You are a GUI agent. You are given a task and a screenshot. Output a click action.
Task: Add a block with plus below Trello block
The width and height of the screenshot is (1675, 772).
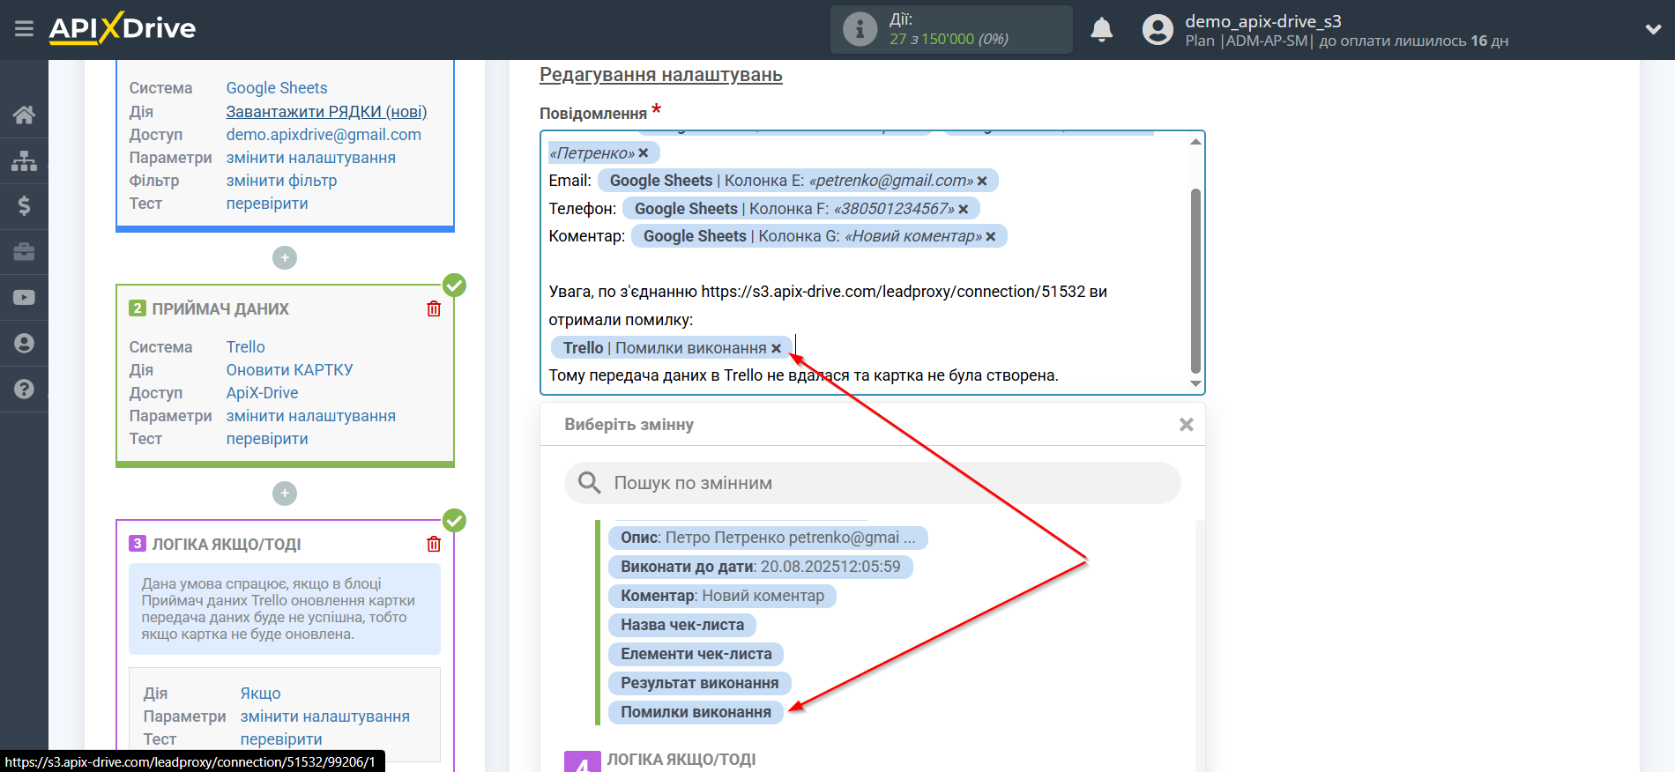click(285, 494)
